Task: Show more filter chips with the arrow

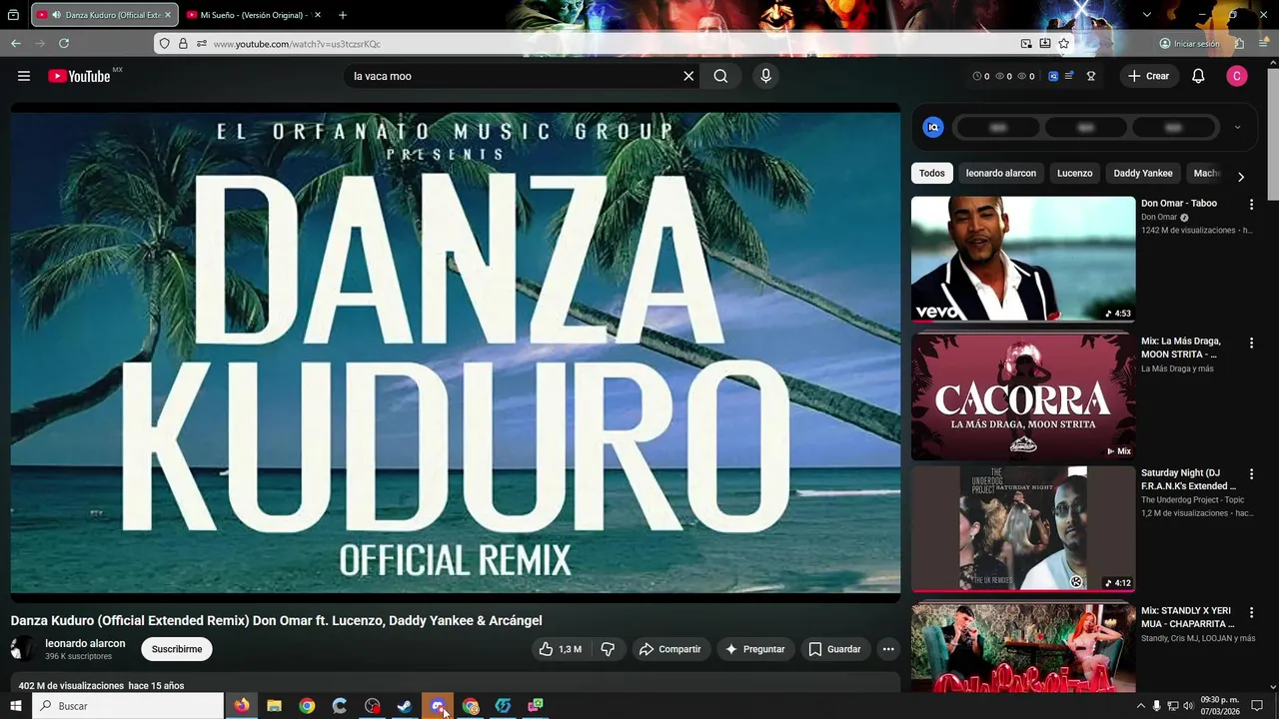Action: click(x=1241, y=177)
